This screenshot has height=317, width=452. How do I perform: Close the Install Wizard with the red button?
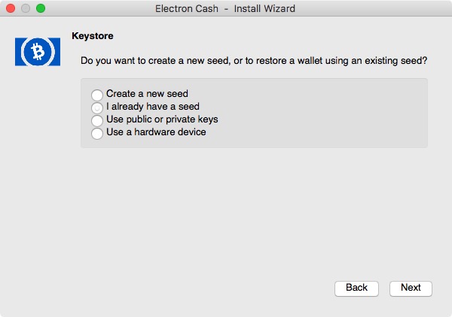pyautogui.click(x=11, y=8)
